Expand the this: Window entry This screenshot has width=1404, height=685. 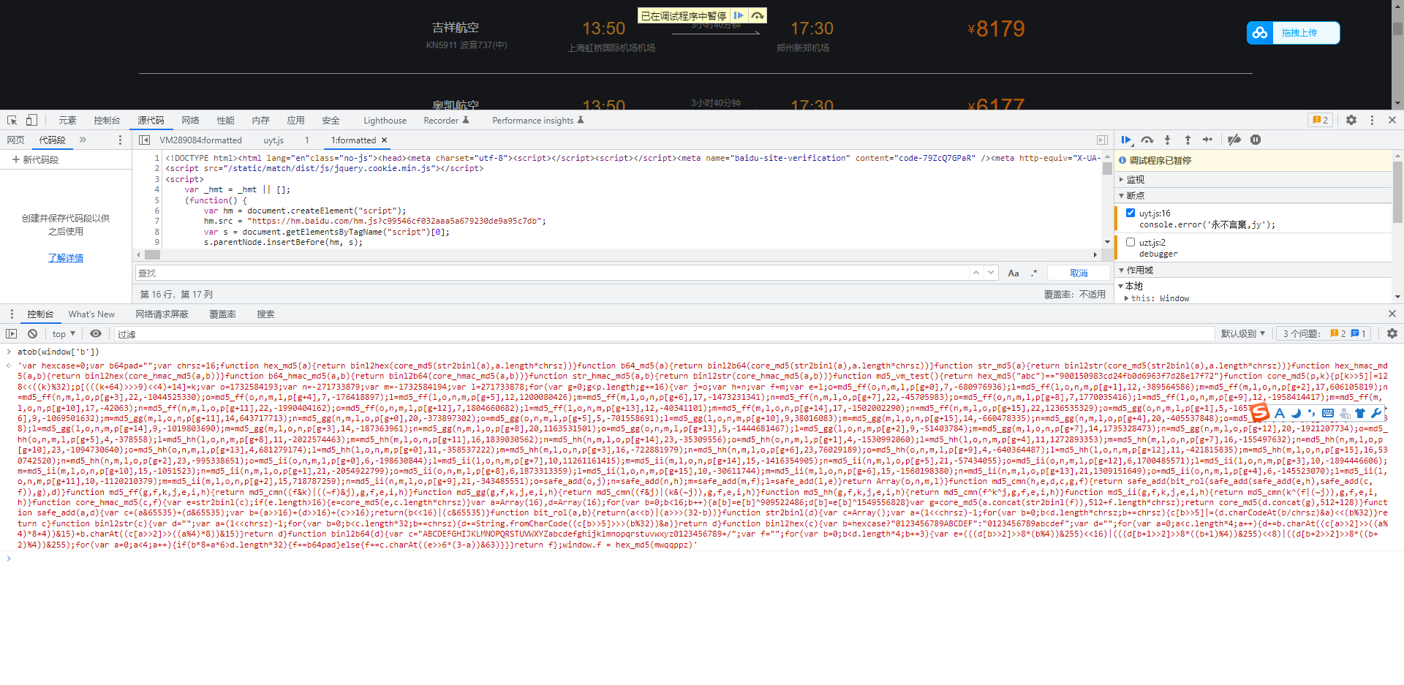1126,298
